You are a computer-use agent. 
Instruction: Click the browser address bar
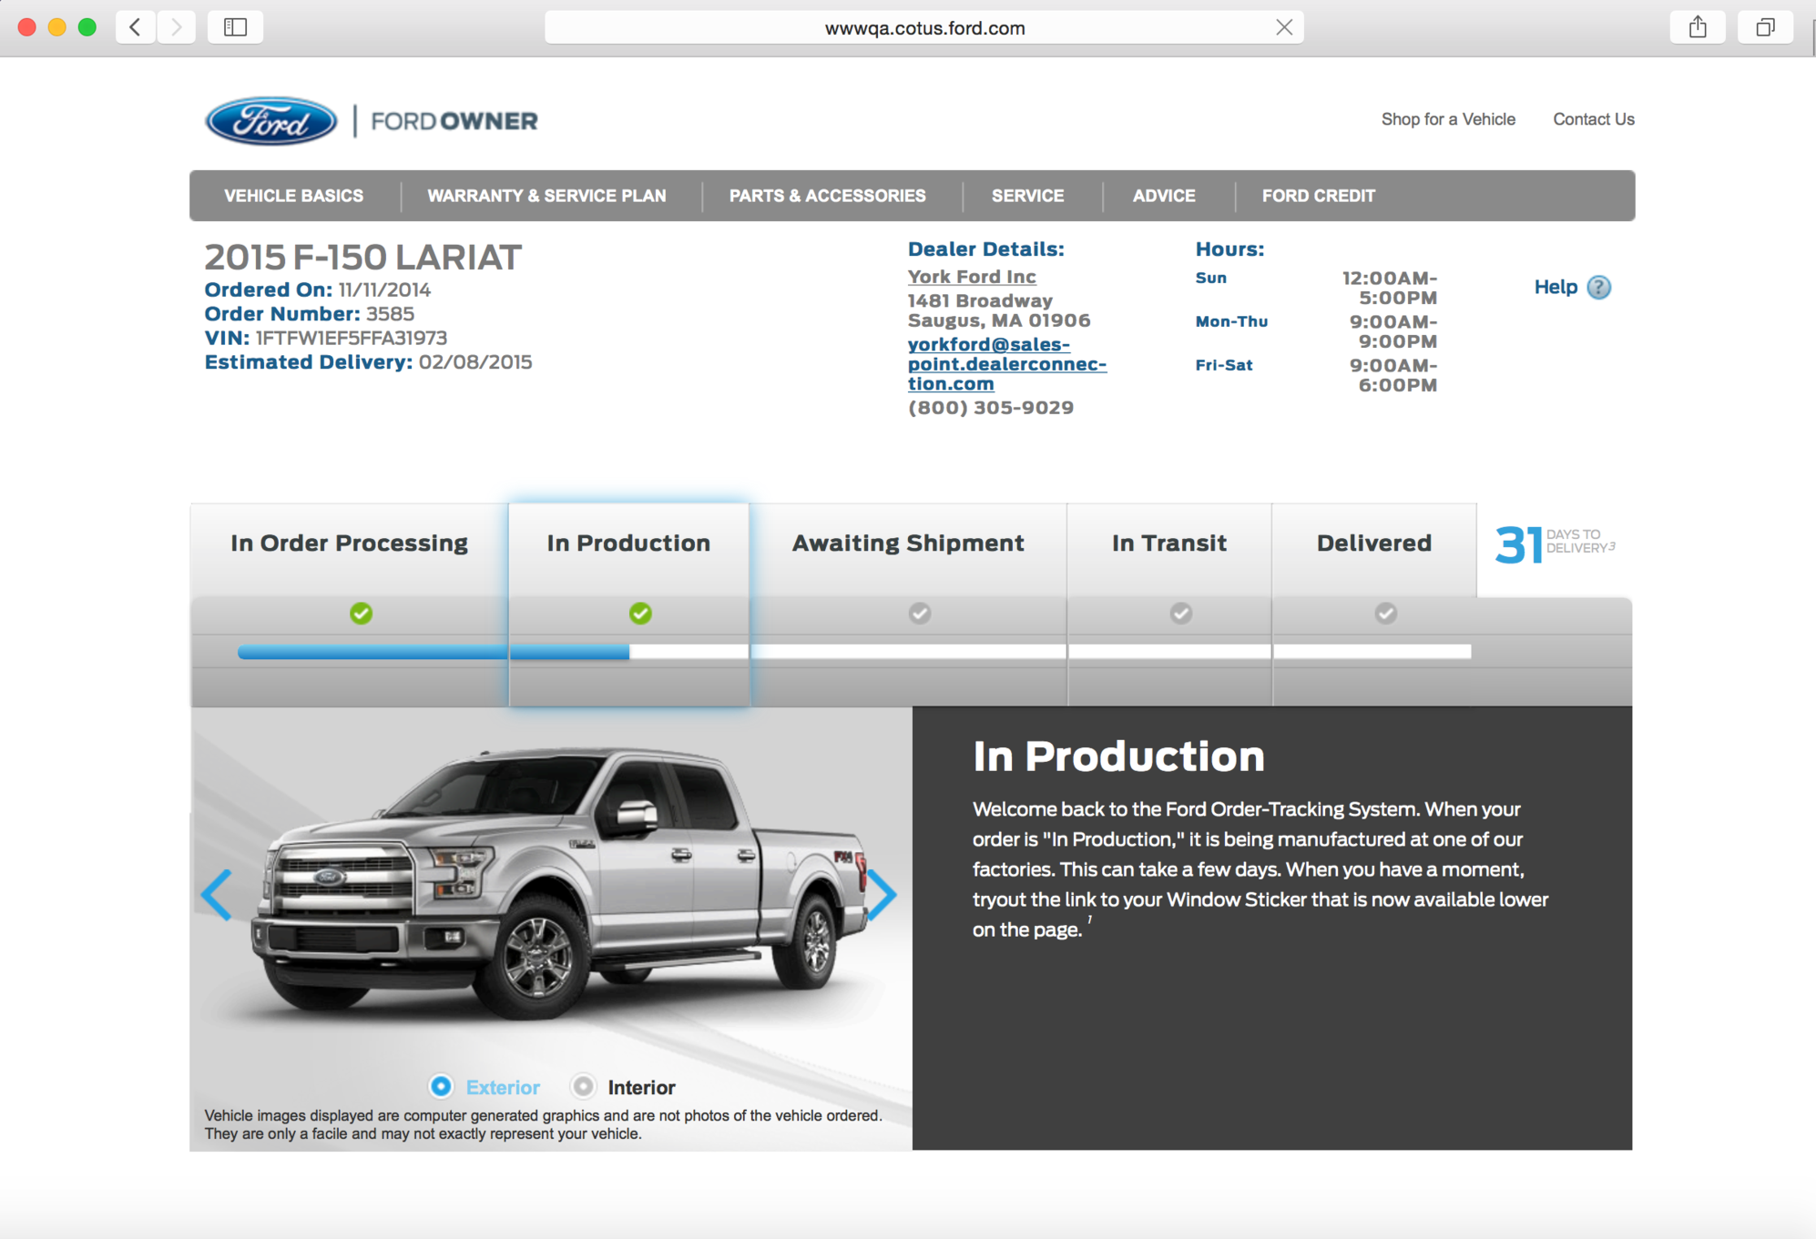(x=923, y=27)
